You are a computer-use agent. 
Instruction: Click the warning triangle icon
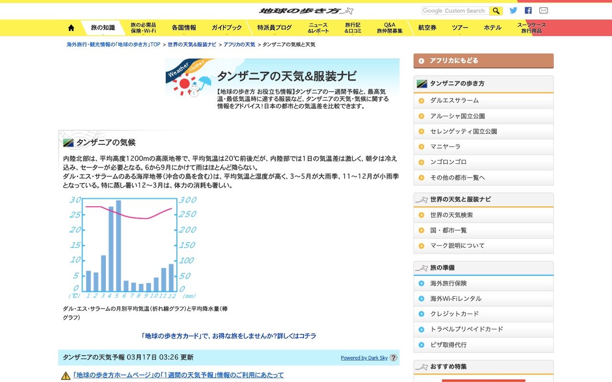66,376
